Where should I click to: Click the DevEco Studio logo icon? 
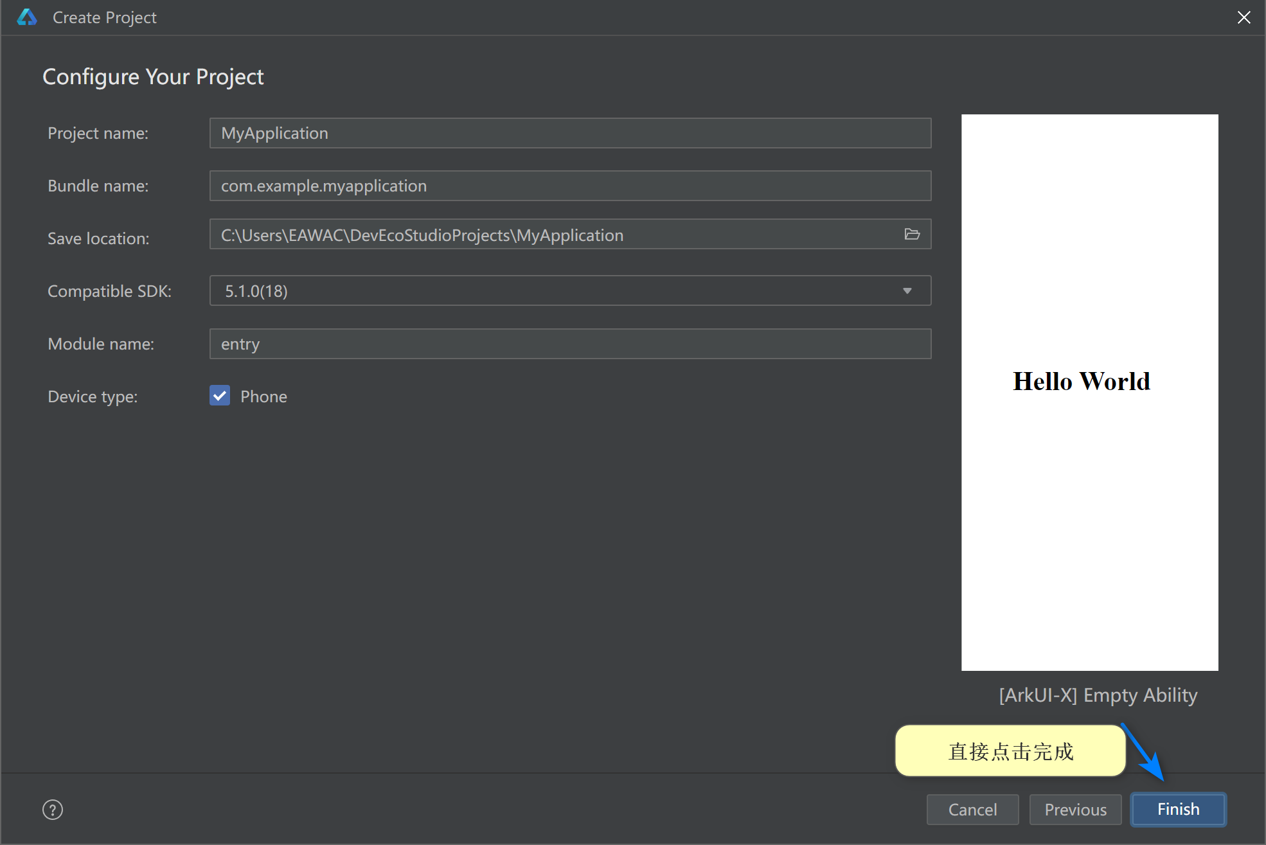(x=27, y=17)
